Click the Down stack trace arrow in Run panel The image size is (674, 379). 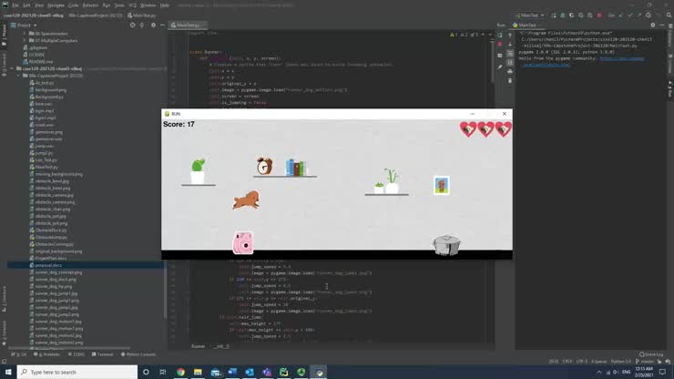(x=510, y=44)
